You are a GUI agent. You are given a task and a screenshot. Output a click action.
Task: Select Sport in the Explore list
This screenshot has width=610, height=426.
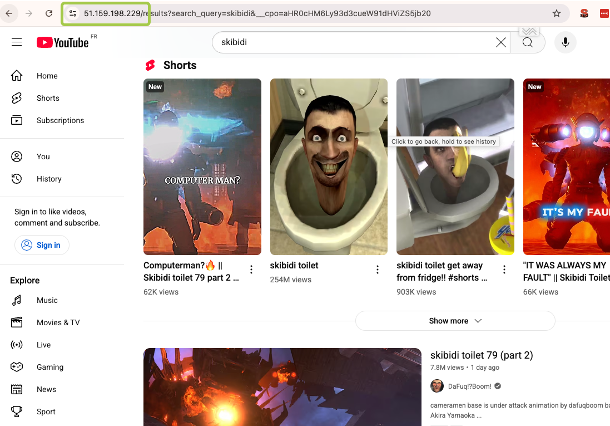pos(46,411)
